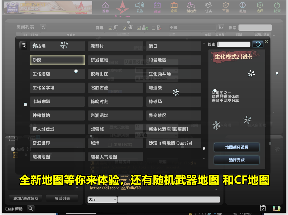Choose the 异变禁区 map
Viewport: 288px width, 215px height.
pos(174,116)
